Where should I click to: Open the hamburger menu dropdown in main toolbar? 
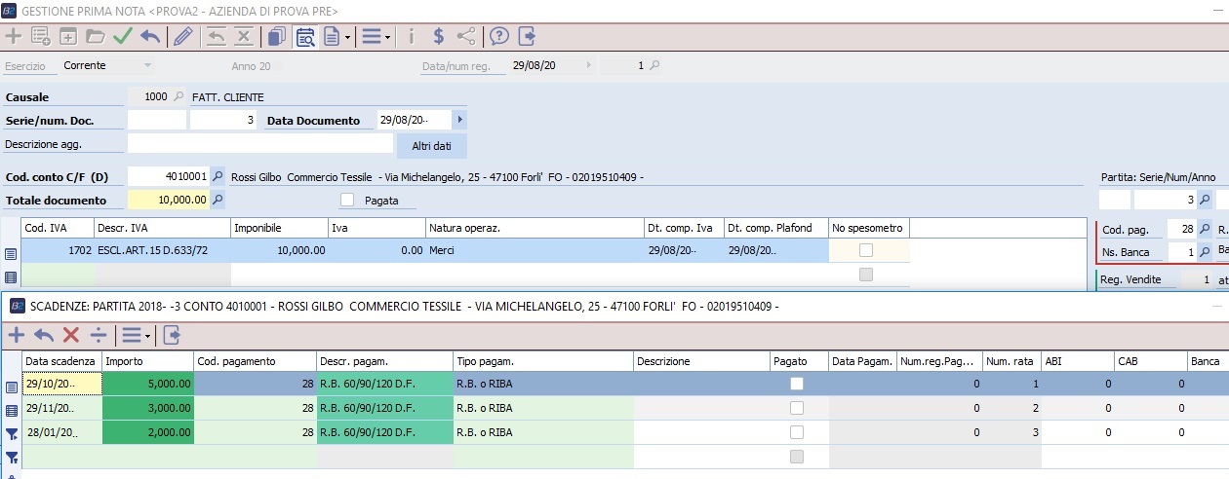tap(377, 37)
